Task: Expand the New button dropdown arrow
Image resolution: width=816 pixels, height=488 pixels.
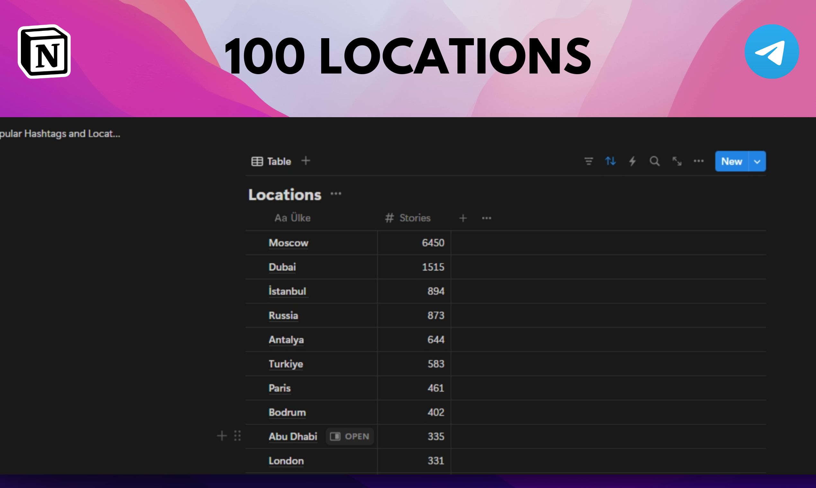Action: 757,161
